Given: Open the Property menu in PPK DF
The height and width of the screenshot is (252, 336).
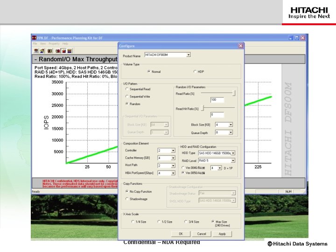Looking at the screenshot, I should click(54, 43).
